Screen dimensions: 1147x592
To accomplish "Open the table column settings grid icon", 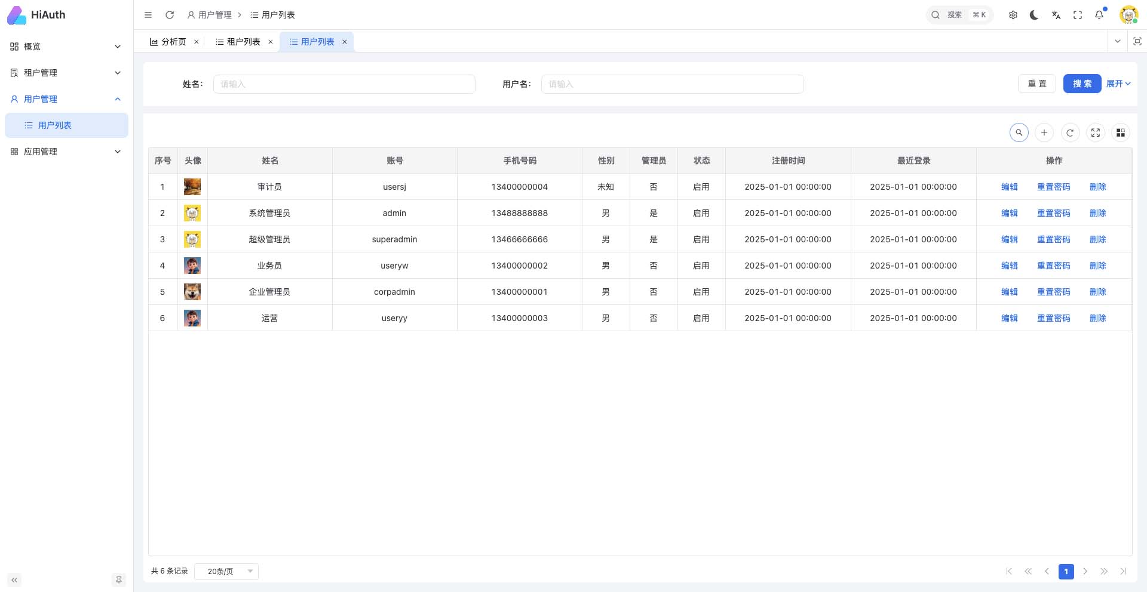I will [1121, 132].
